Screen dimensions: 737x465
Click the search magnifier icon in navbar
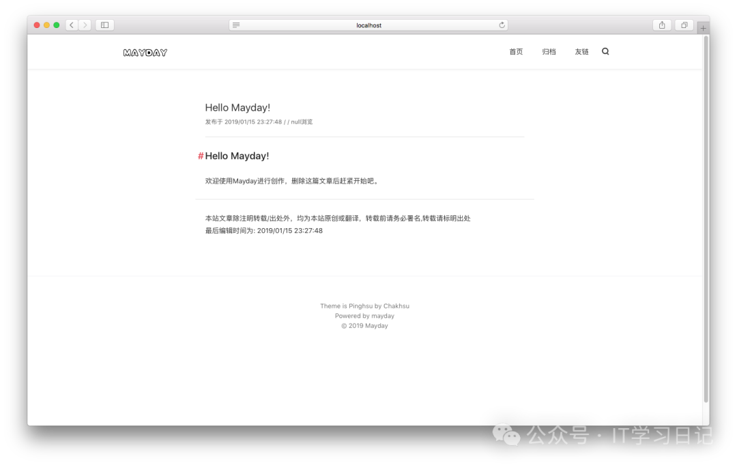(x=605, y=51)
